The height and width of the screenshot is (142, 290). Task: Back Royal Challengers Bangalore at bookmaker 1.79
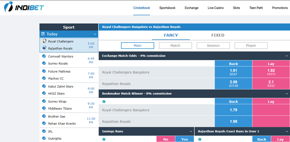coord(233,110)
